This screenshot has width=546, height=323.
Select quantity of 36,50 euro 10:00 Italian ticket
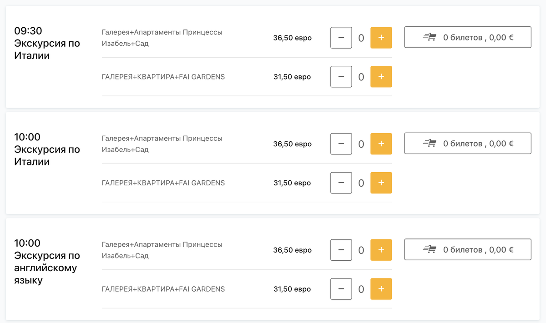pyautogui.click(x=361, y=144)
